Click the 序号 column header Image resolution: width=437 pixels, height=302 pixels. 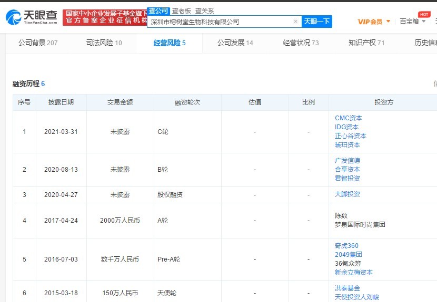click(24, 102)
